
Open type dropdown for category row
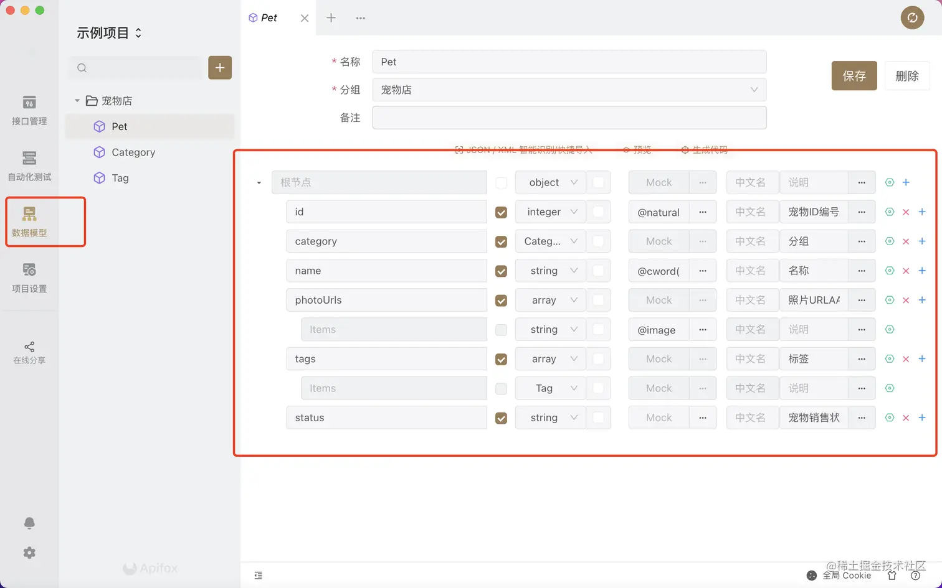[x=550, y=241]
